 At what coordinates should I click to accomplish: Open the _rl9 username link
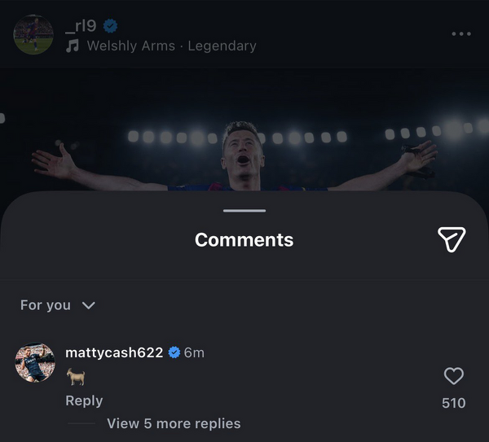tap(80, 26)
